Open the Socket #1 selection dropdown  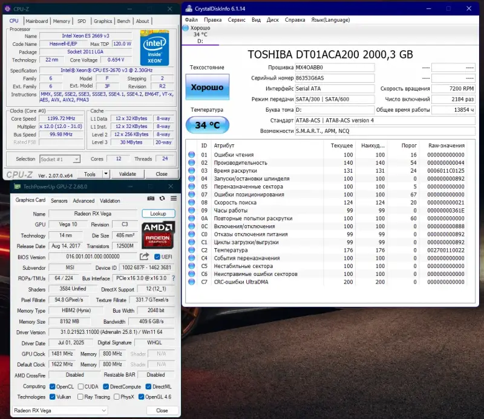click(x=59, y=159)
